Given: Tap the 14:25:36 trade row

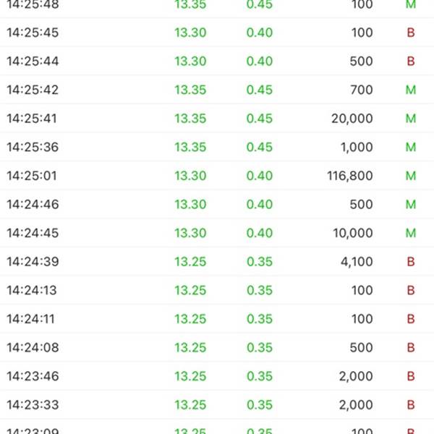Looking at the screenshot, I should tap(217, 147).
